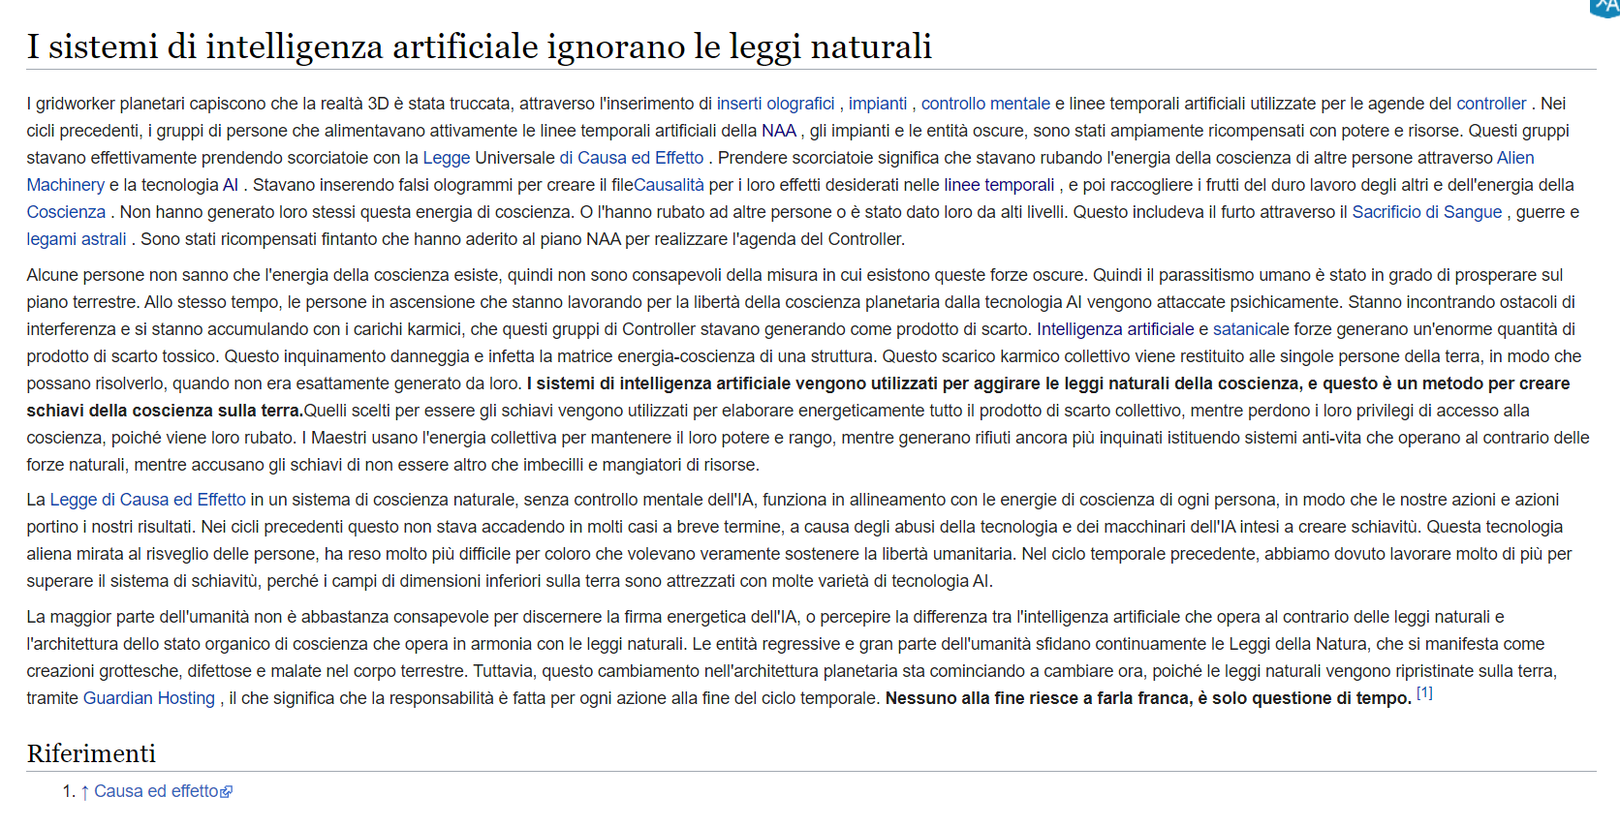Open the footnote [1] superscript marker
The image size is (1620, 827).
[1424, 693]
